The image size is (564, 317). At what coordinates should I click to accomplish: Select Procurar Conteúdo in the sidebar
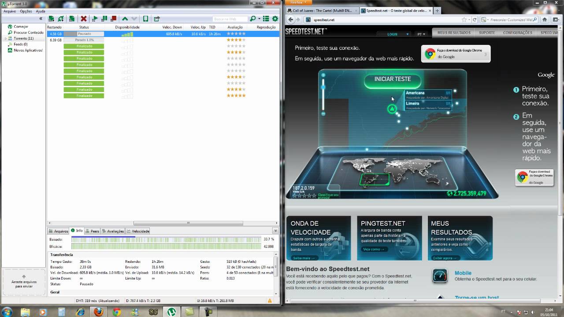(x=29, y=33)
